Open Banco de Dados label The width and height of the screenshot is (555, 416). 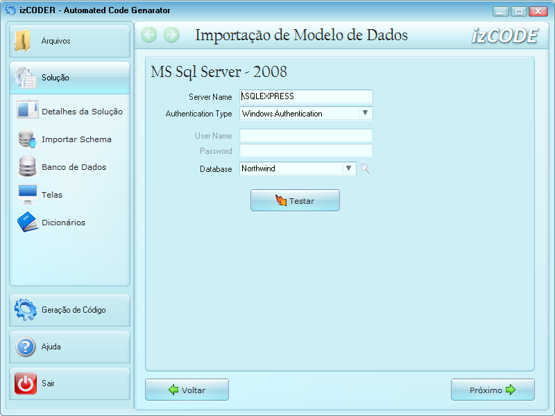tap(74, 167)
